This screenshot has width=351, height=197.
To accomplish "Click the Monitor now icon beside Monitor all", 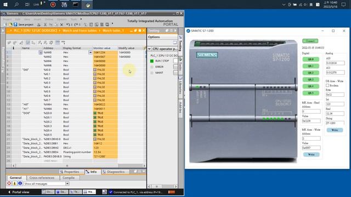I will 63,42.
